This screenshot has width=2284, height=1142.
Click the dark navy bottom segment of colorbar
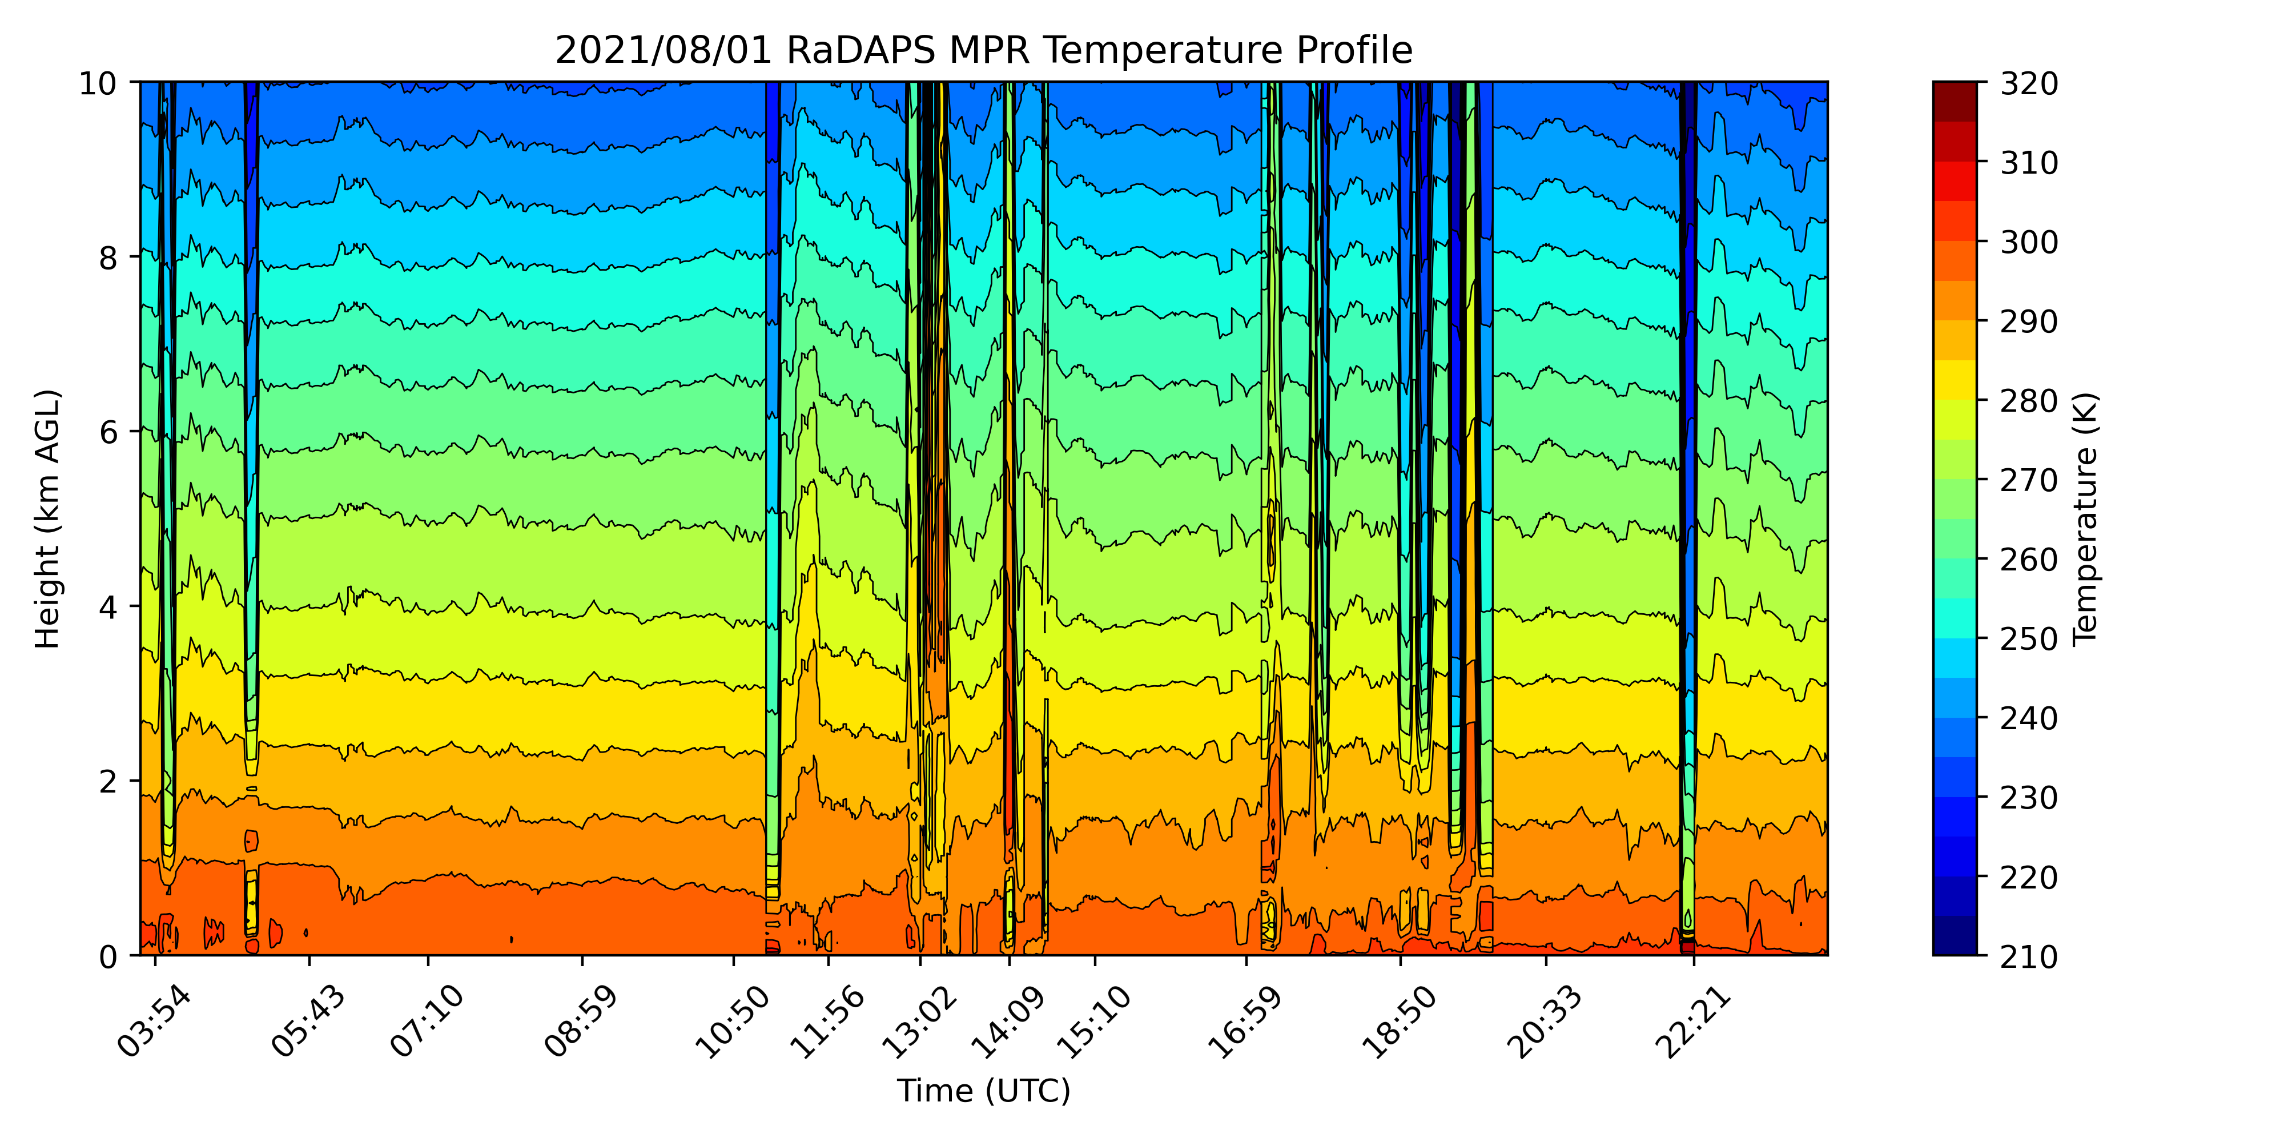[1955, 935]
